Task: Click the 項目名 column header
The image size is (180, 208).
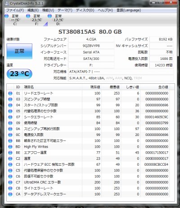Action: point(52,87)
